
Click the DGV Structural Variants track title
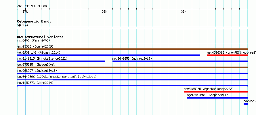40,37
